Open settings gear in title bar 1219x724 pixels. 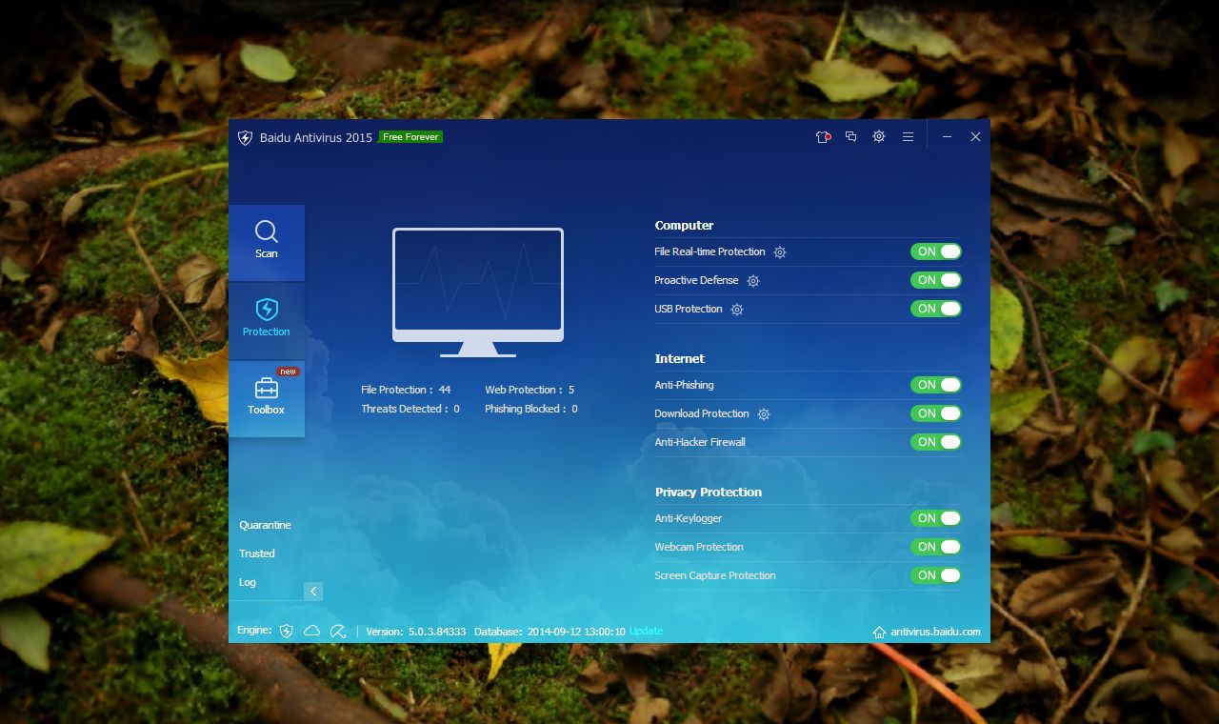pos(879,137)
